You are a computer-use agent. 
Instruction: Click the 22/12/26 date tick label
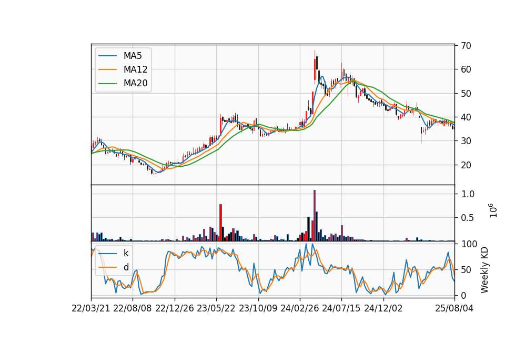pos(175,308)
